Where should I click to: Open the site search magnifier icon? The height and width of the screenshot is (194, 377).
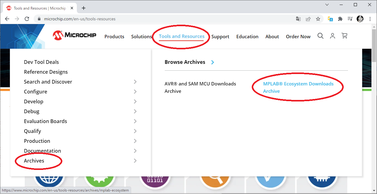coord(321,36)
